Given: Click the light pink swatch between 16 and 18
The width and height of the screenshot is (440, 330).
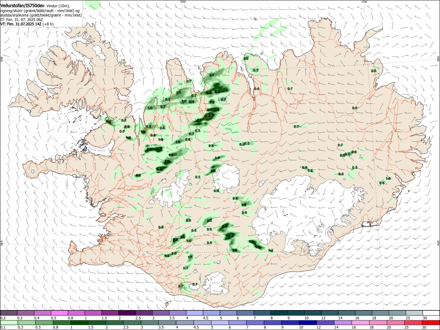Looking at the screenshot, I should tap(361, 322).
